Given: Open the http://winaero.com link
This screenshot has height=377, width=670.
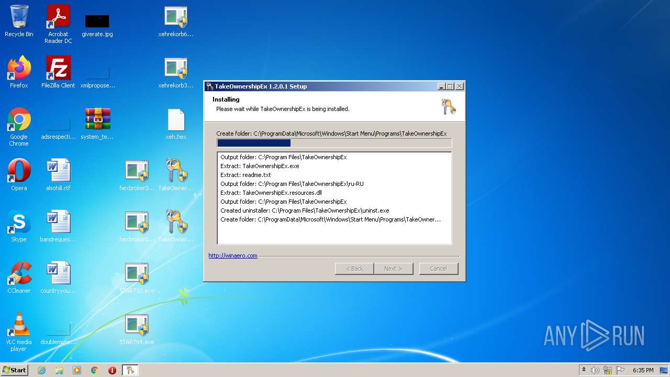Looking at the screenshot, I should pyautogui.click(x=233, y=256).
